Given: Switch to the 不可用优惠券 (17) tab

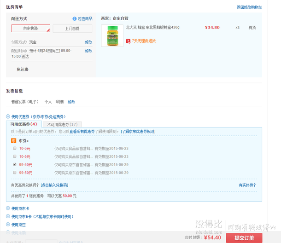Looking at the screenshot, I should click(x=62, y=124).
